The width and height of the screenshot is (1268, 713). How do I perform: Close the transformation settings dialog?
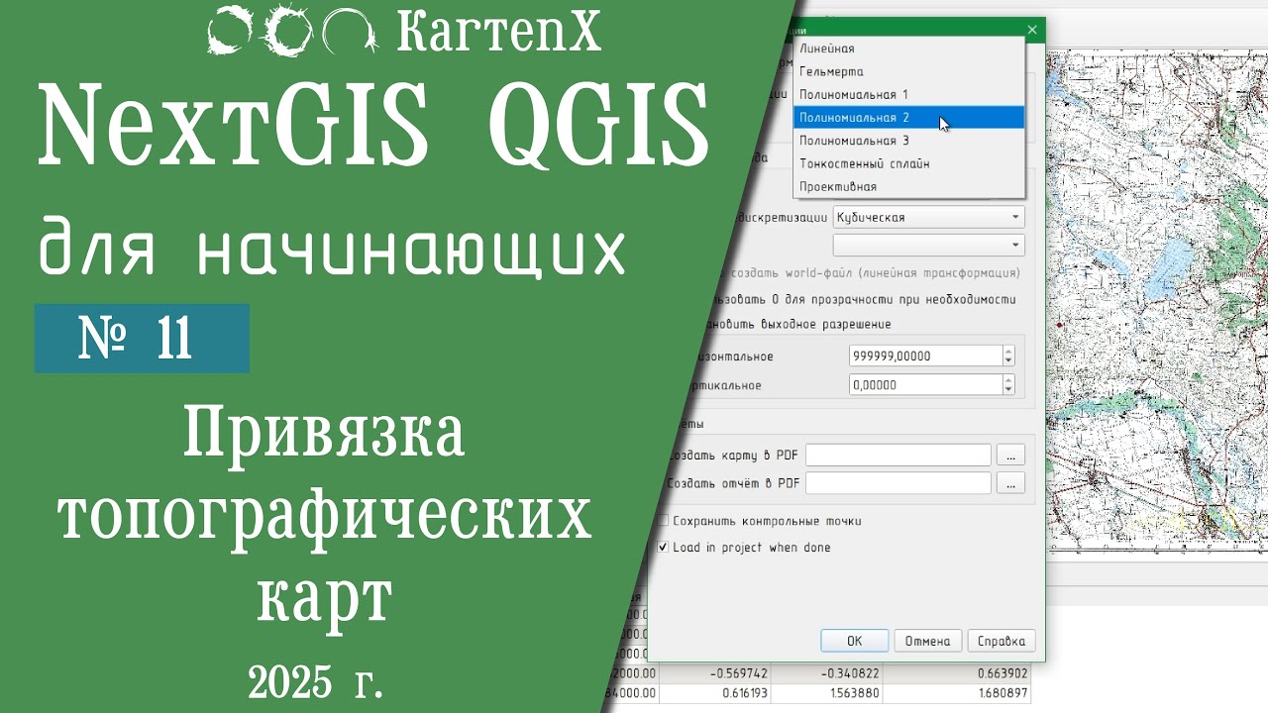1032,30
